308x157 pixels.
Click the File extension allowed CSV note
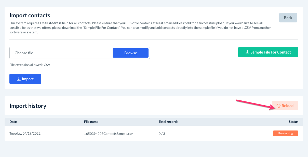coord(30,65)
